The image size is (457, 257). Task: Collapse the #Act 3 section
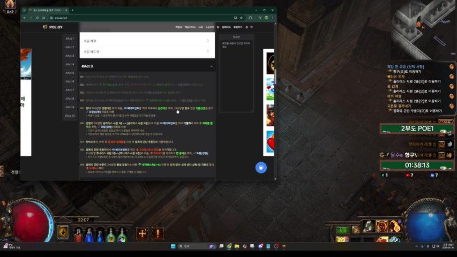click(211, 66)
